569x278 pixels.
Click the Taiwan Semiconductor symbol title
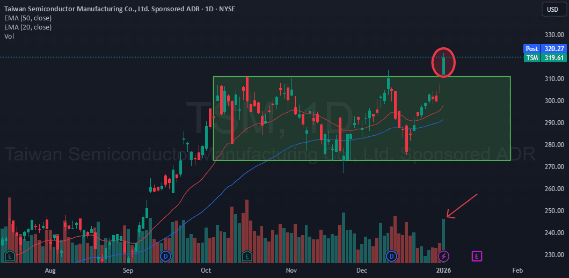[107, 9]
